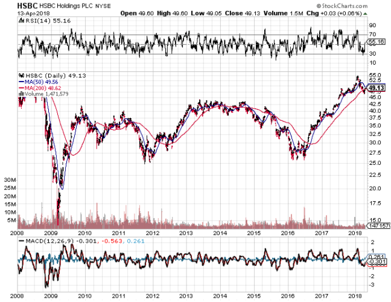This screenshot has height=302, width=391.
Task: Click the blue 0.261 MACD histogram value
Action: [136, 241]
